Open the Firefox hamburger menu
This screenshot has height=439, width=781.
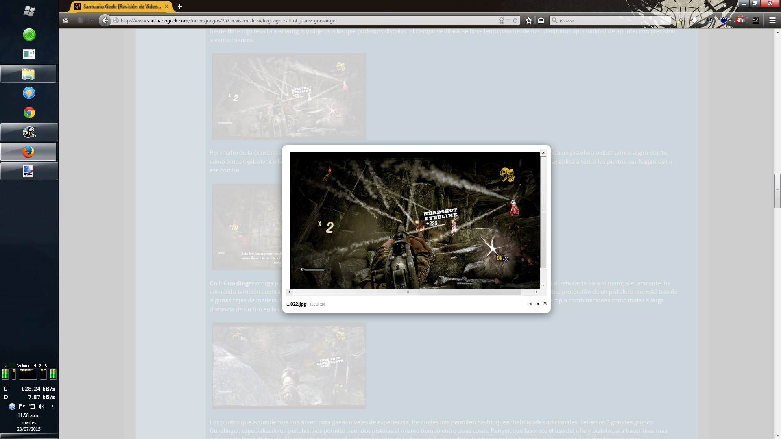(x=772, y=20)
